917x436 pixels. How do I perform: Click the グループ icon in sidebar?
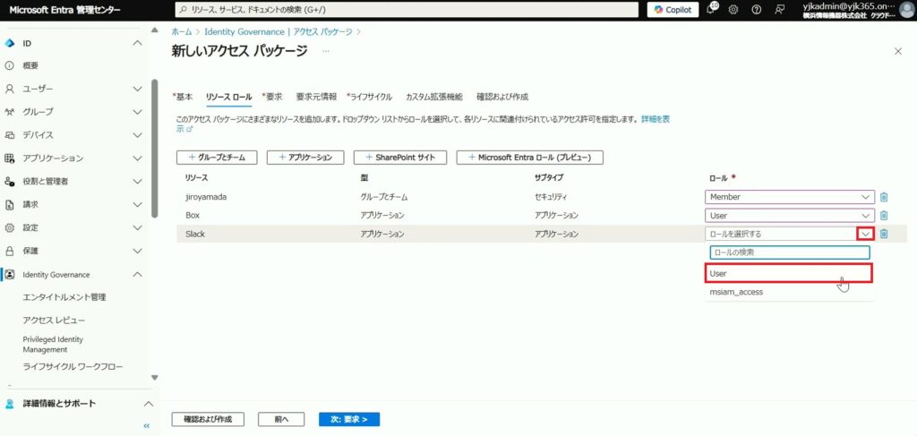[x=9, y=112]
